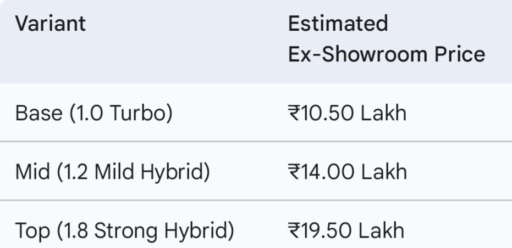This screenshot has width=512, height=248.
Task: Click the Variant column header
Action: click(x=51, y=24)
